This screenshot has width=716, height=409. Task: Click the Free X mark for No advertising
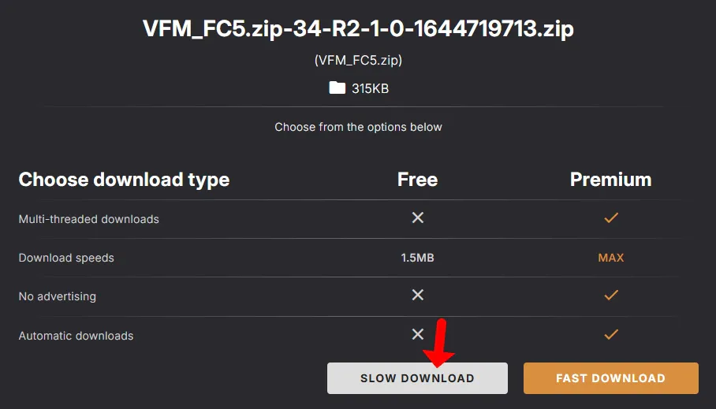(x=418, y=295)
